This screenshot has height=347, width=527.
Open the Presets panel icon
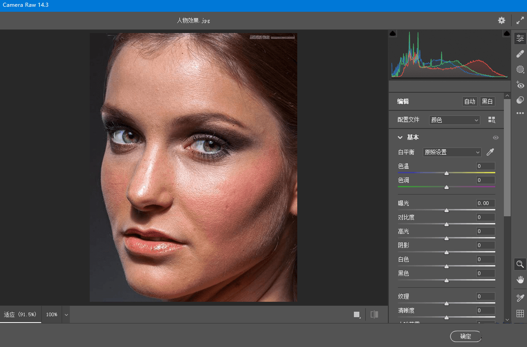[x=520, y=100]
